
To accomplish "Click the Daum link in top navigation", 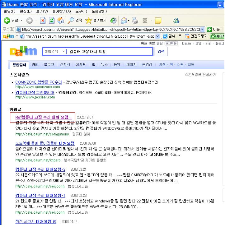I will tap(186, 43).
